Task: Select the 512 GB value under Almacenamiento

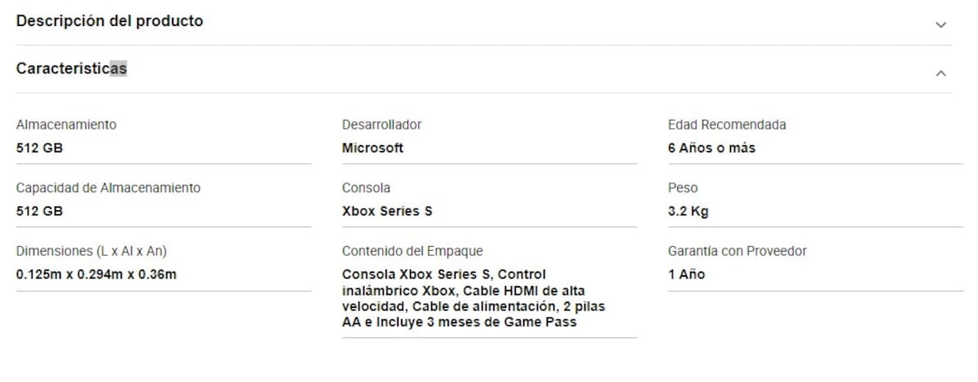Action: [x=39, y=148]
